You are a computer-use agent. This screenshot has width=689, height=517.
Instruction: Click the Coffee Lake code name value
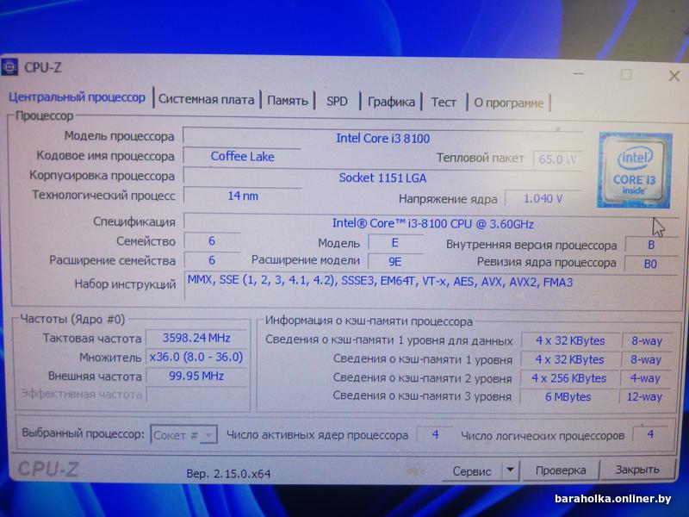coord(242,157)
